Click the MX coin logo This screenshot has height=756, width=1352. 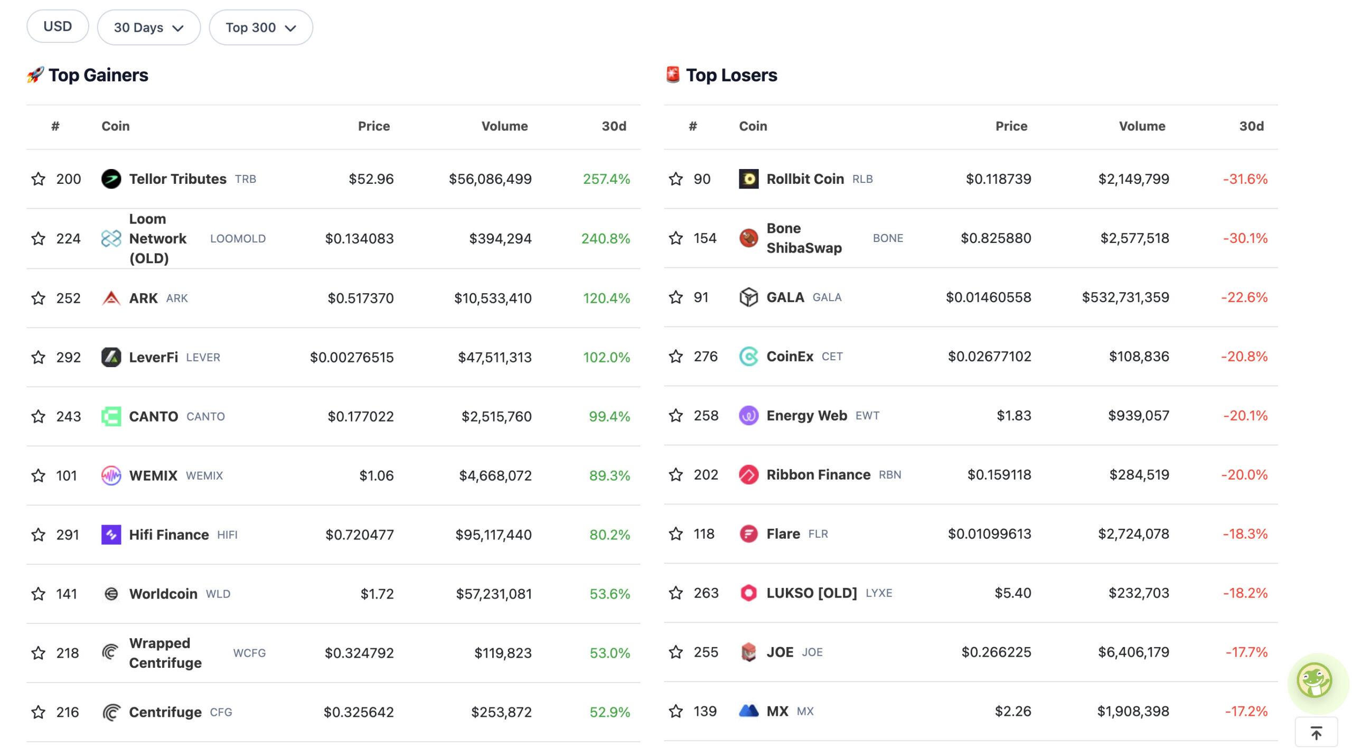(748, 712)
